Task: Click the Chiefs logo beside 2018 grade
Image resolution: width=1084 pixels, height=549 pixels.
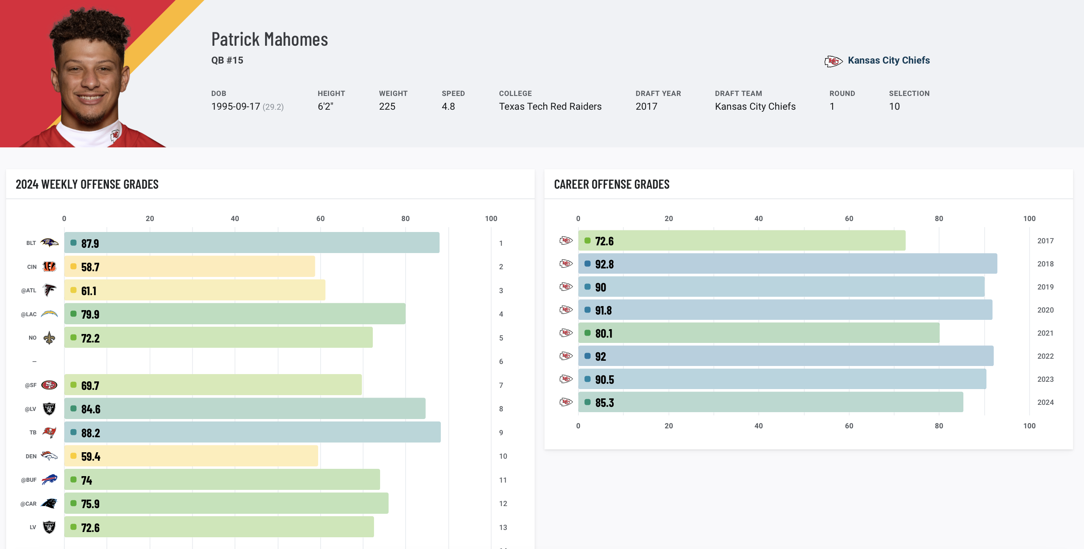Action: 566,264
